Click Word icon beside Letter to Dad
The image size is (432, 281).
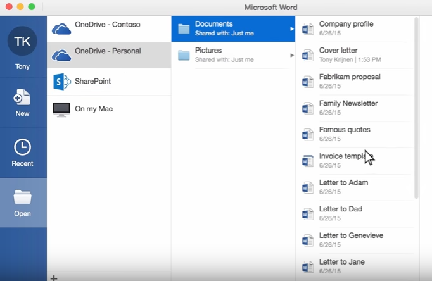(x=307, y=214)
